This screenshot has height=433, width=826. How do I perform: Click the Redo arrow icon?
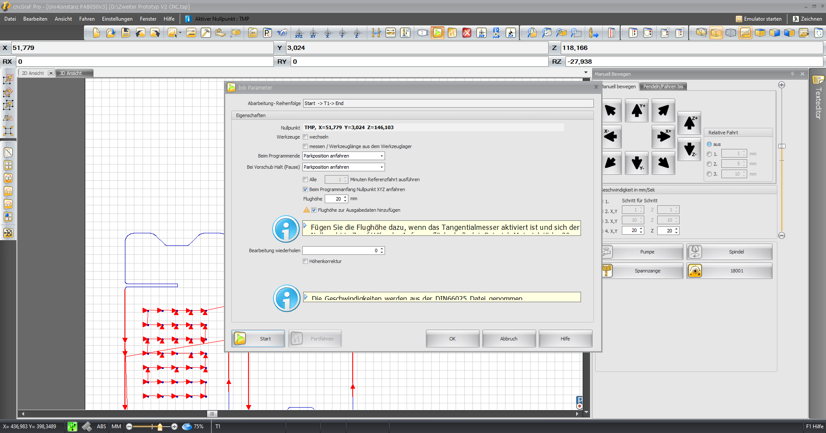155,33
